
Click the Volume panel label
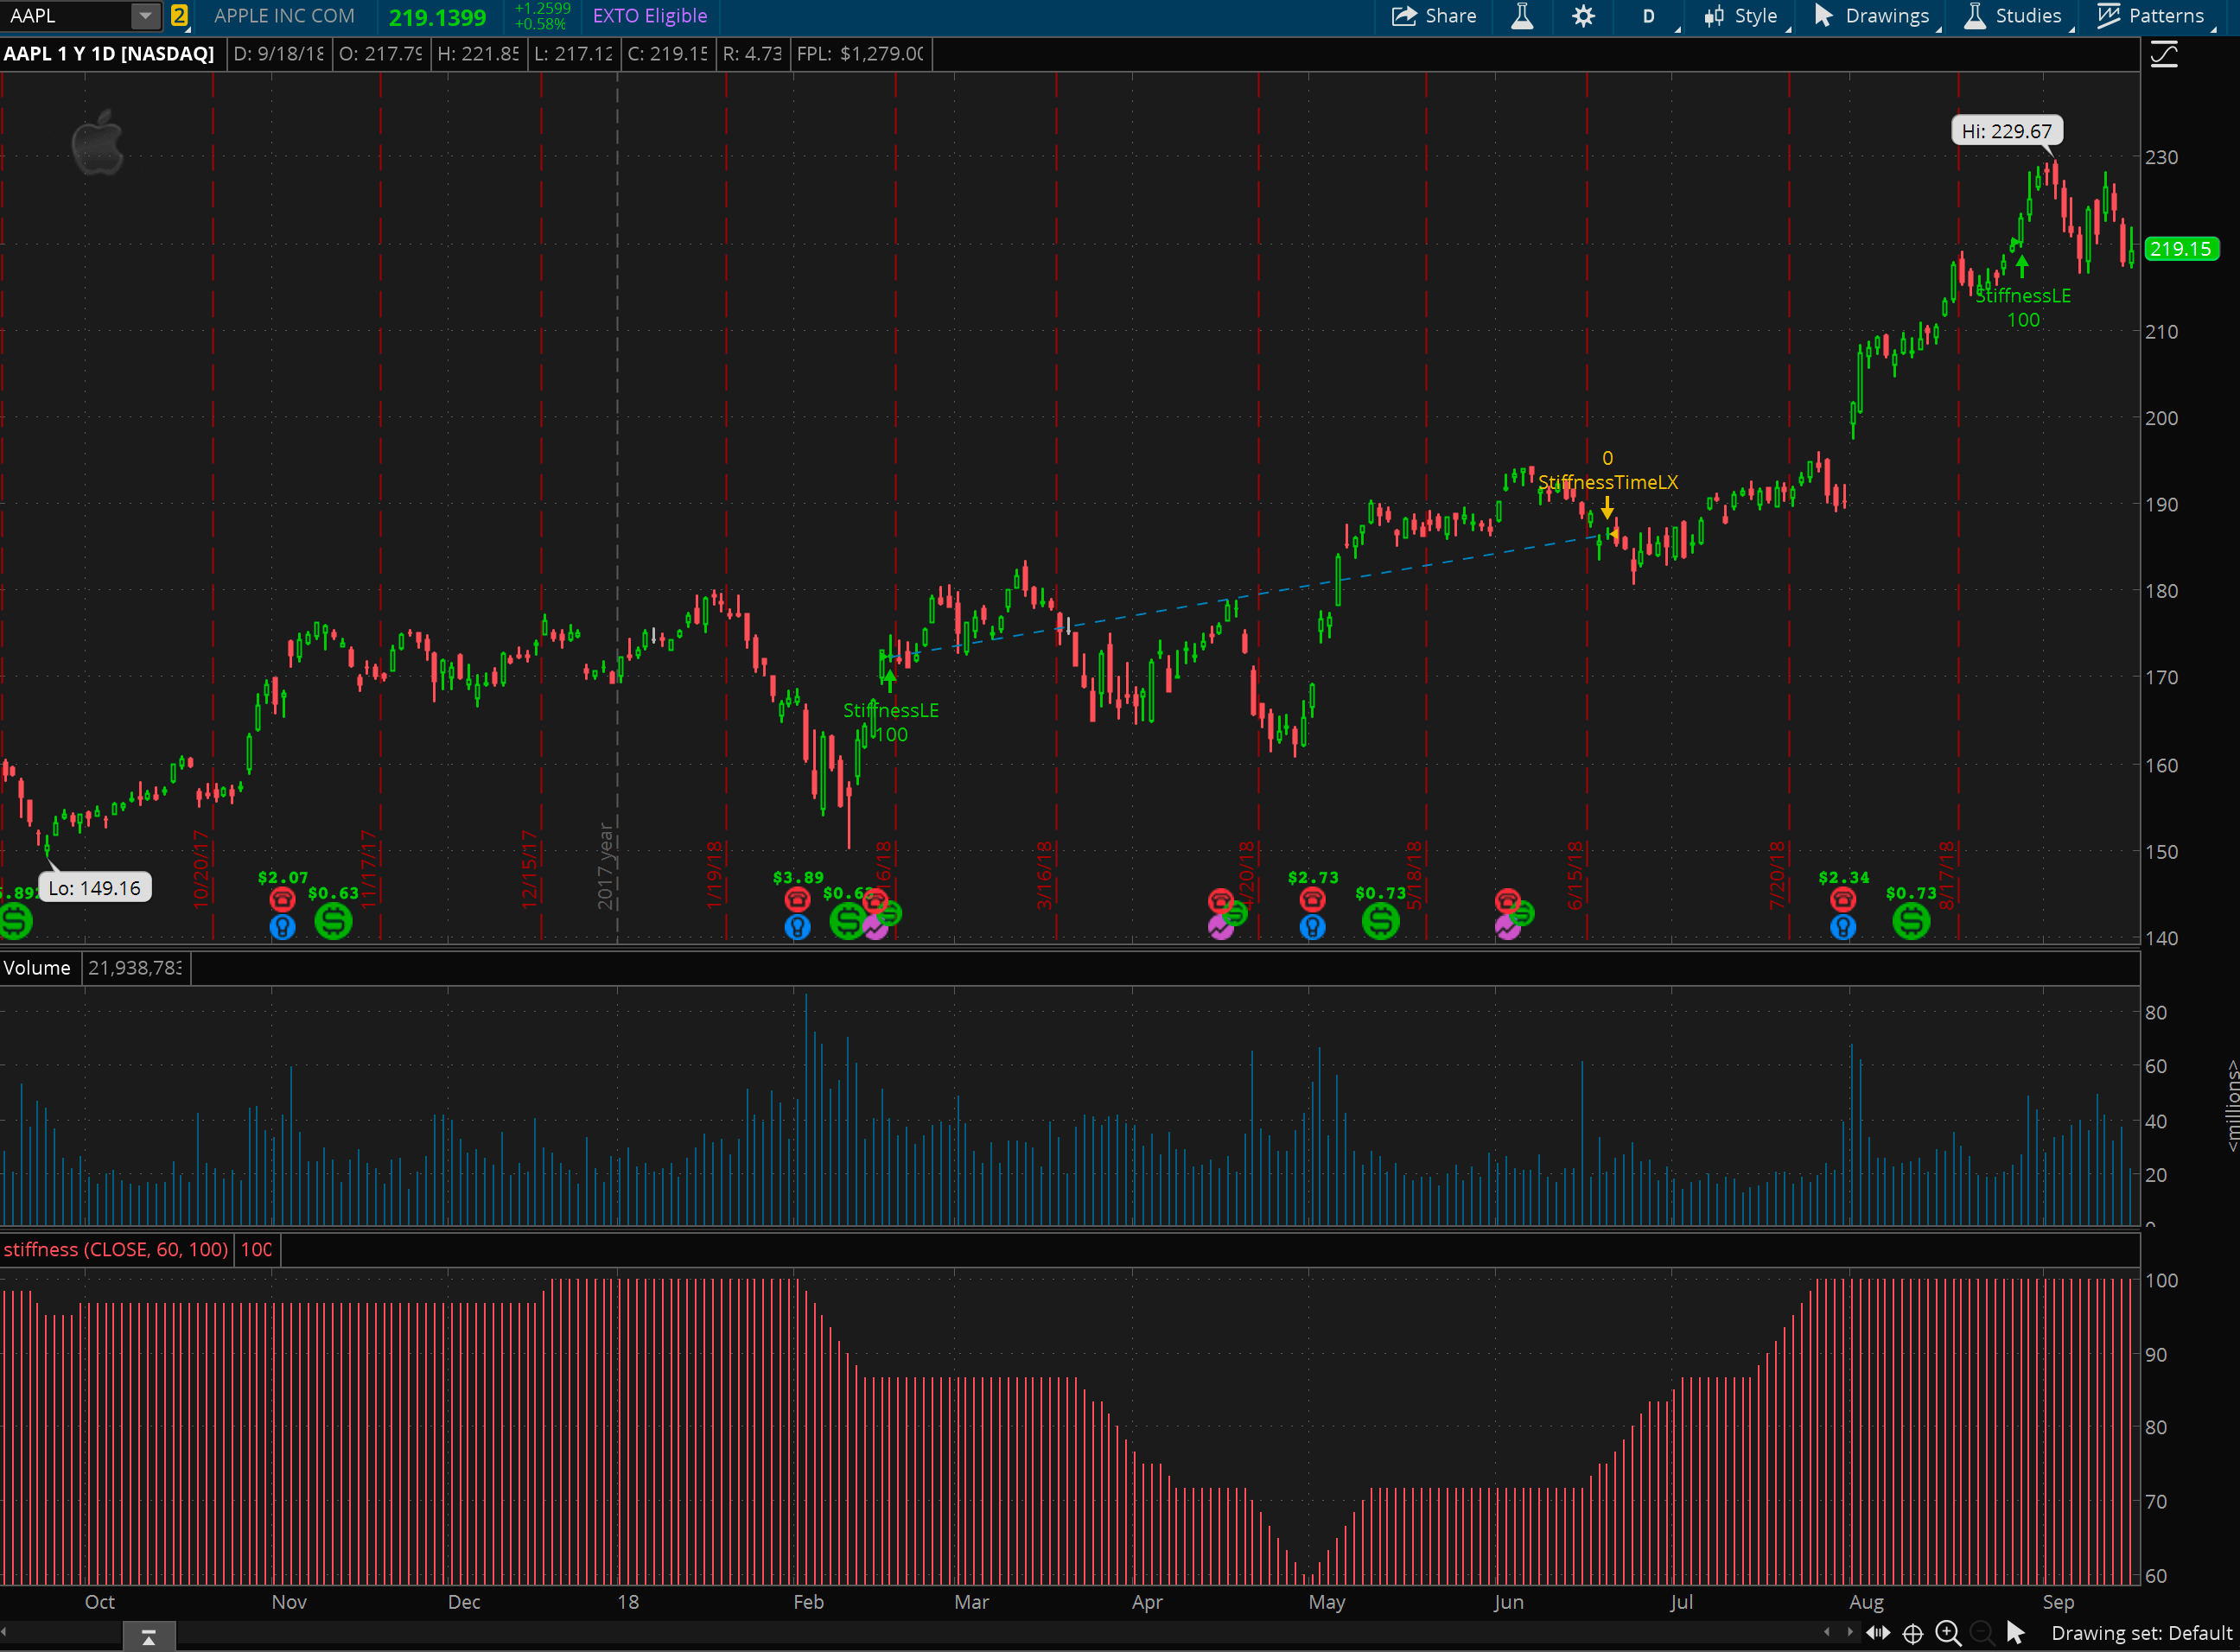[x=37, y=968]
